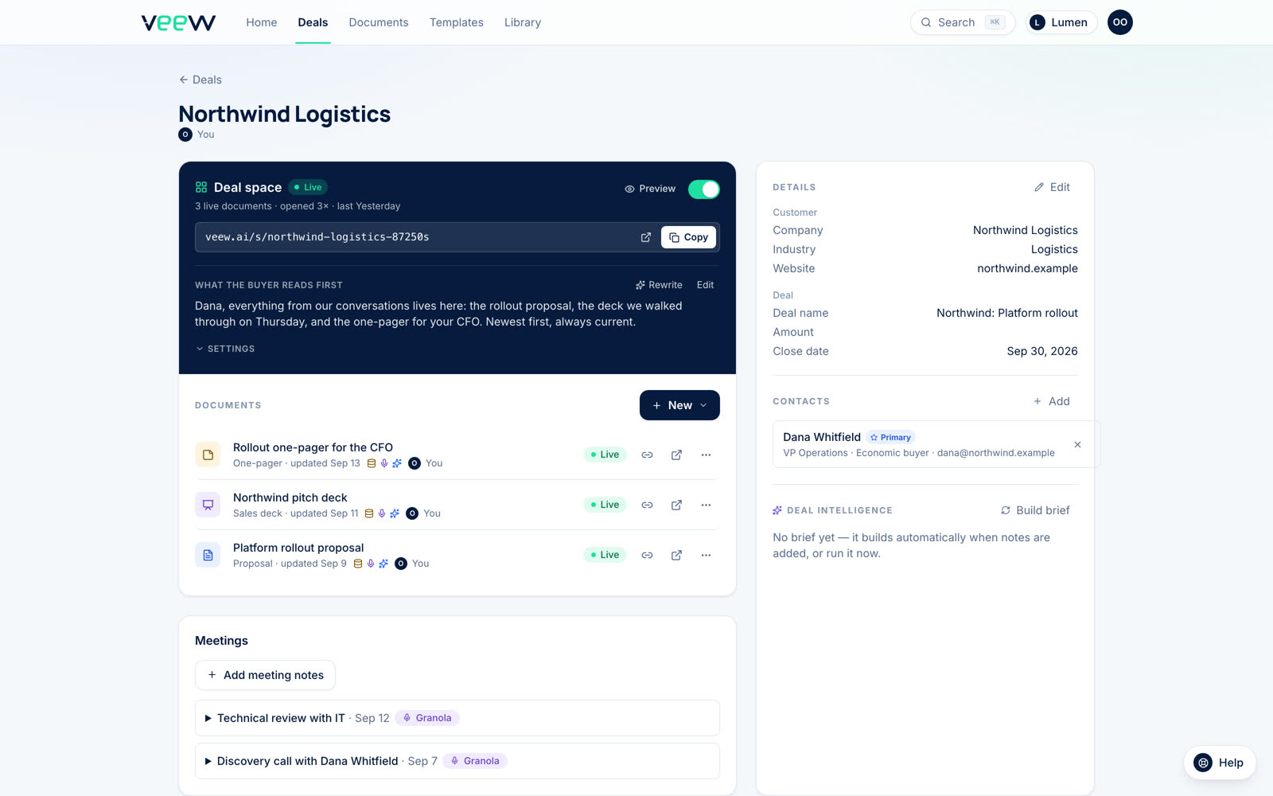1273x796 pixels.
Task: Copy link for Rollout one-pager
Action: [x=648, y=455]
